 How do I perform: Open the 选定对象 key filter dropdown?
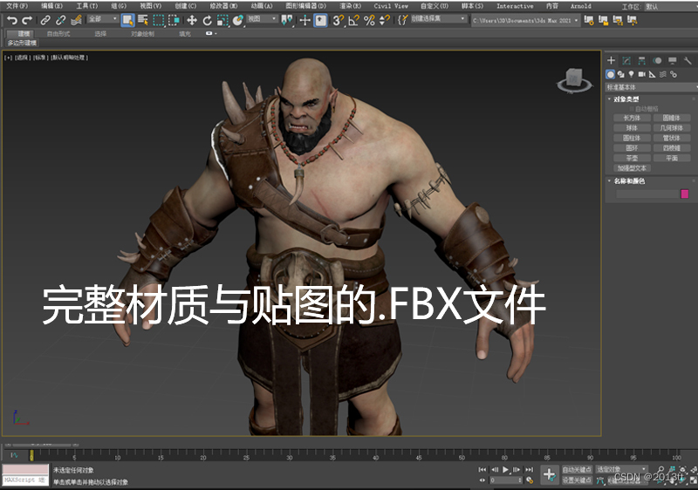pyautogui.click(x=621, y=470)
